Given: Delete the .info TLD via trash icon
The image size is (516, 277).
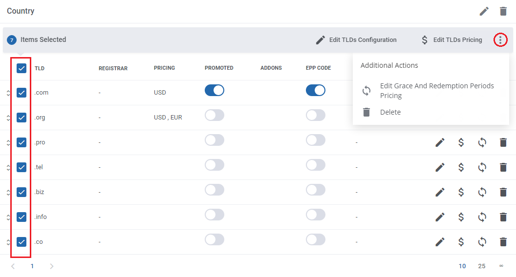Looking at the screenshot, I should 503,217.
